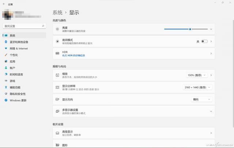This screenshot has width=234, height=148.
Task: Click the back arrow in Settings header
Action: tap(4, 4)
